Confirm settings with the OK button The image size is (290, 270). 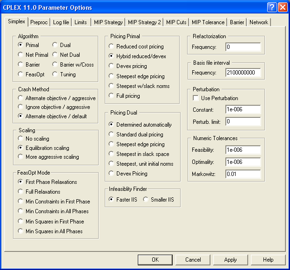155,260
